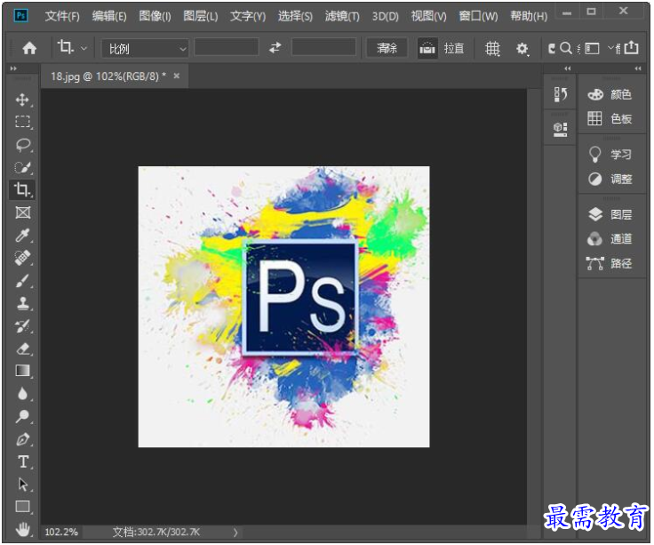Screen dimensions: 654x545
Task: Select the Quick Selection tool
Action: click(x=22, y=167)
